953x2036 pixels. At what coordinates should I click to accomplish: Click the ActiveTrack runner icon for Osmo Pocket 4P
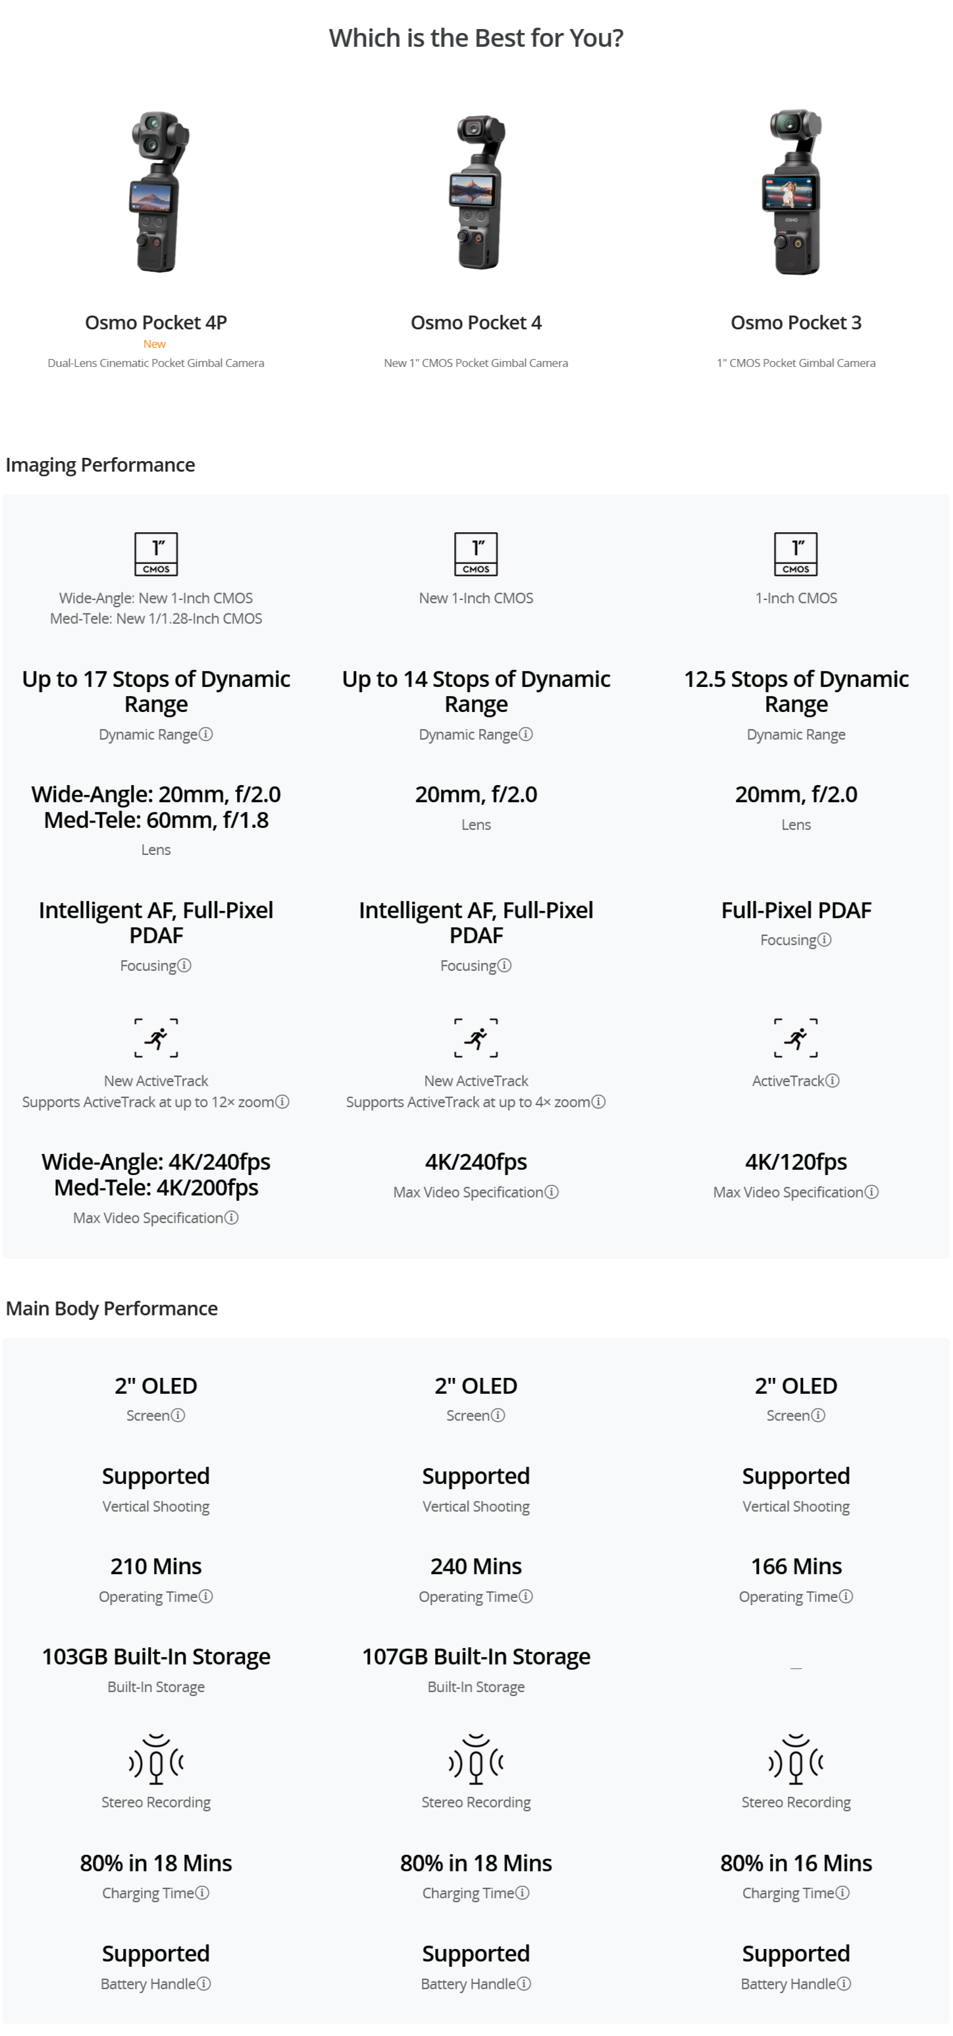coord(157,1037)
